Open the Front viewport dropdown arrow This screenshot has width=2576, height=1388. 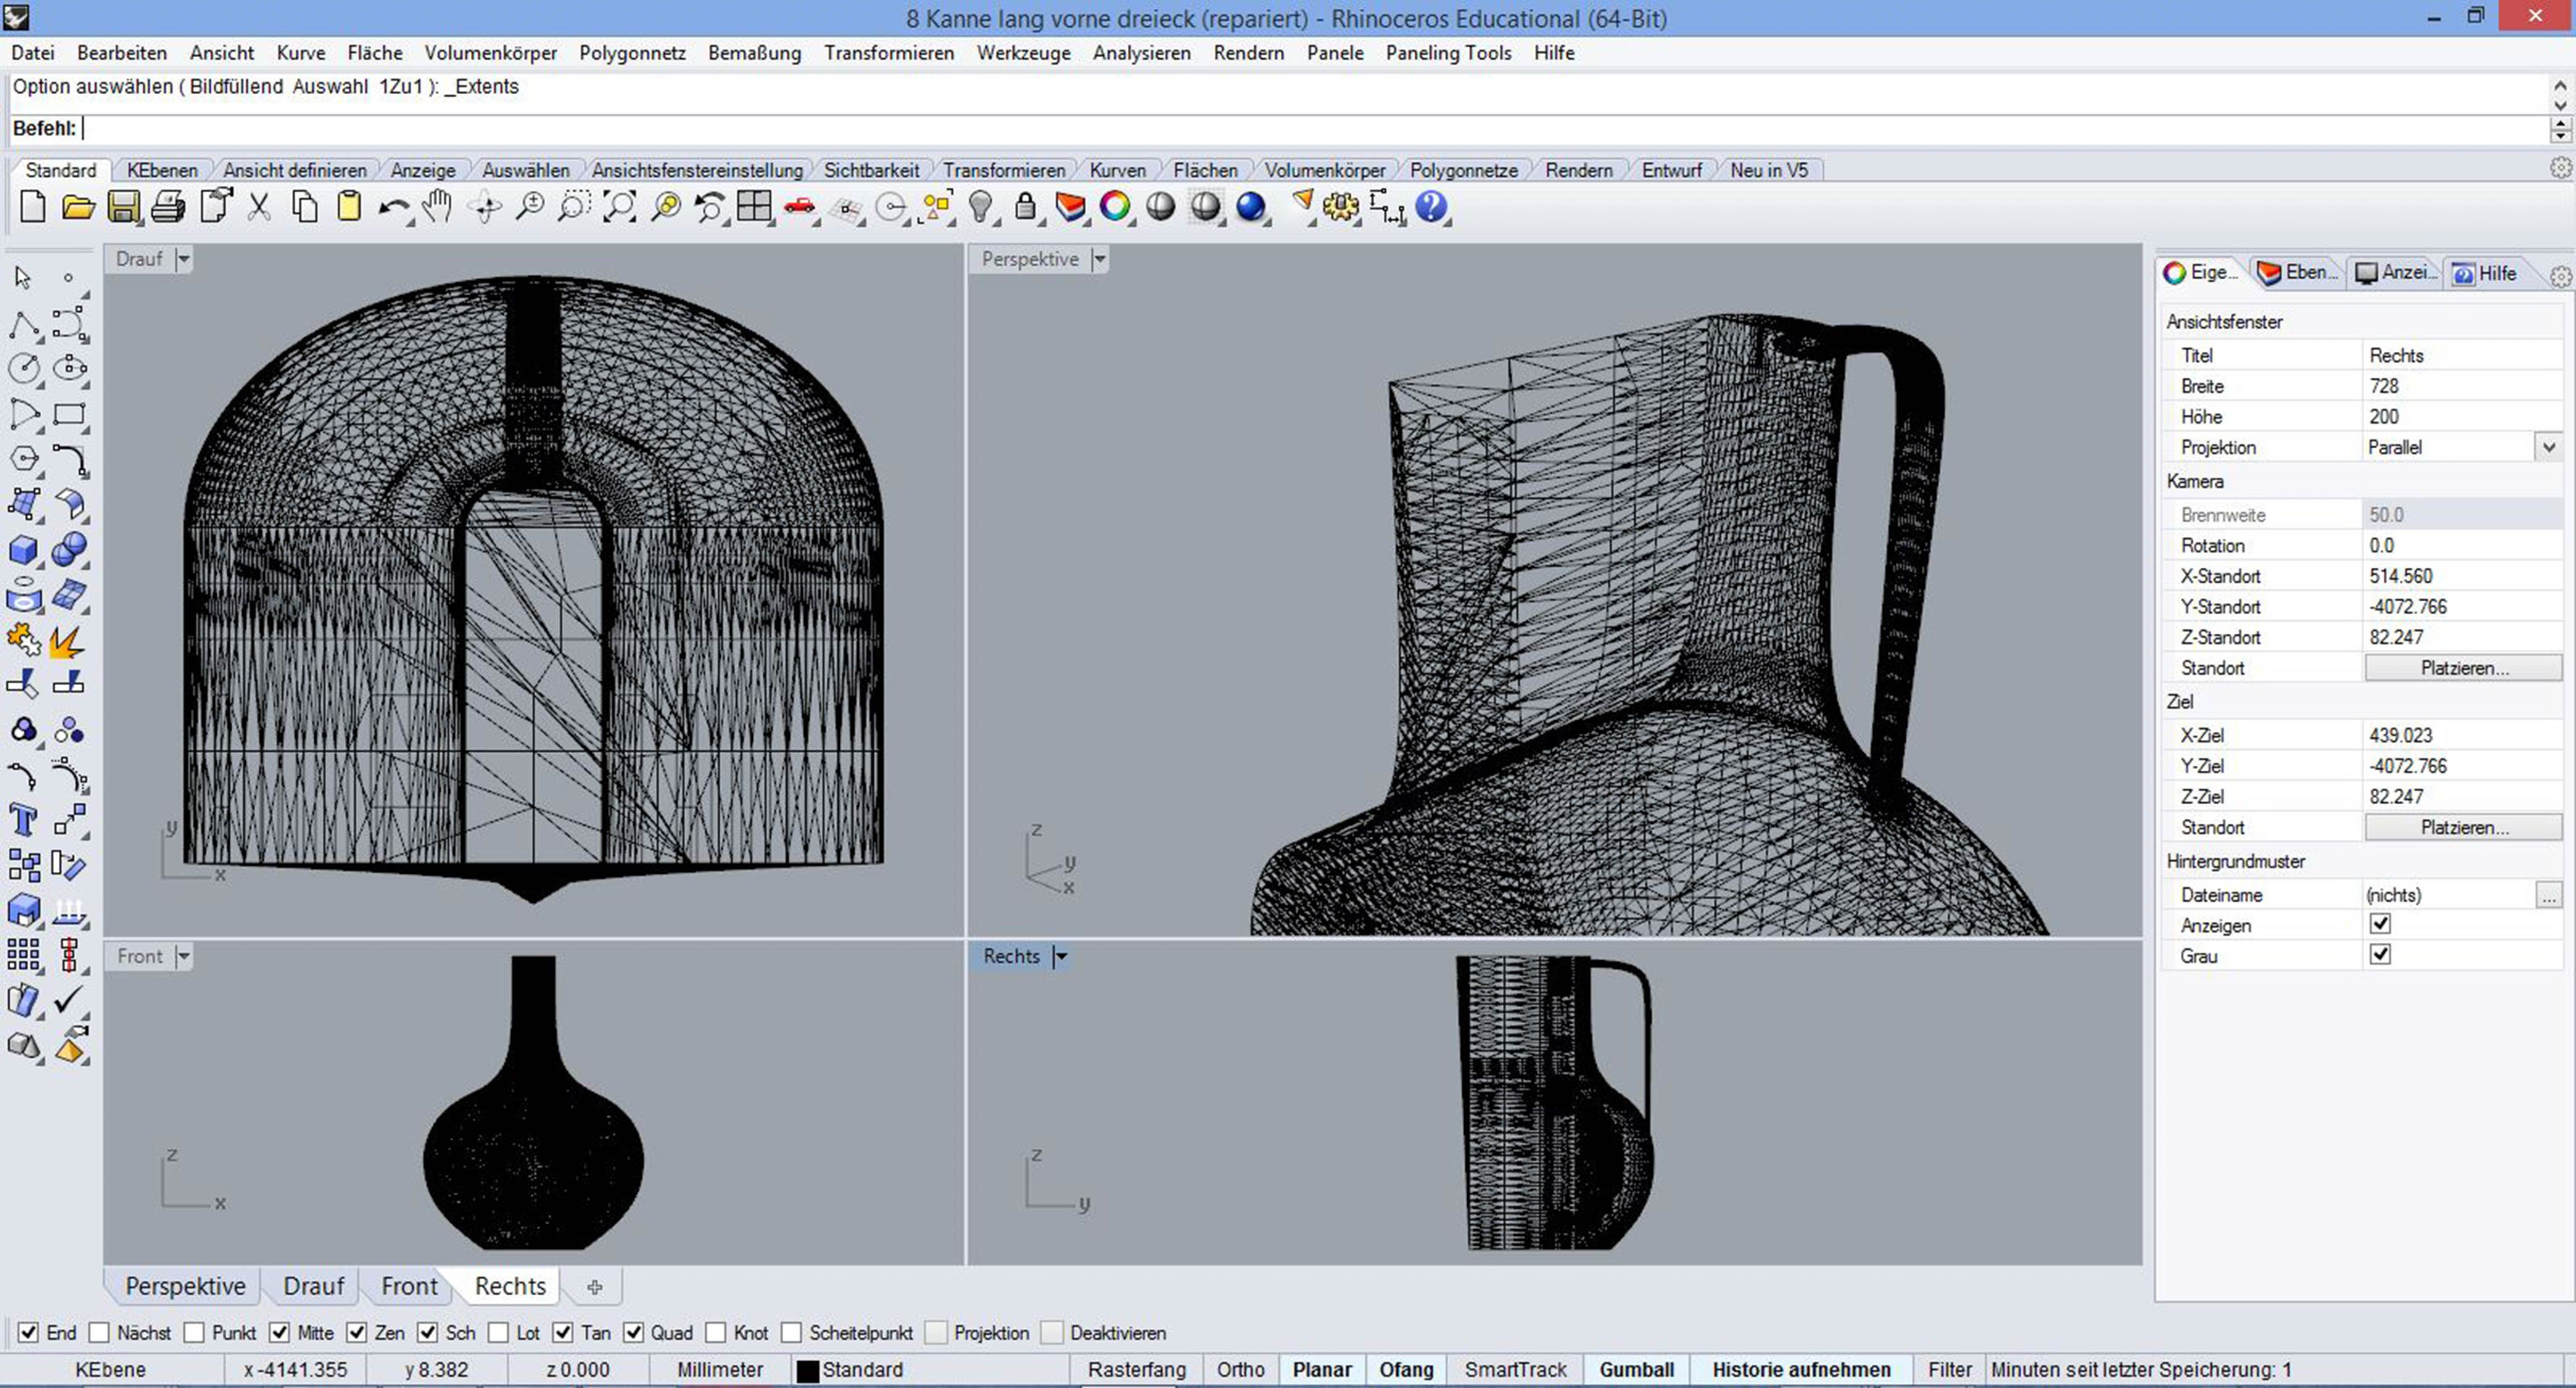(183, 956)
